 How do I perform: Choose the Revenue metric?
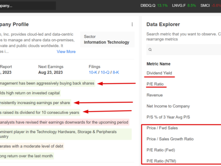coord(155,95)
